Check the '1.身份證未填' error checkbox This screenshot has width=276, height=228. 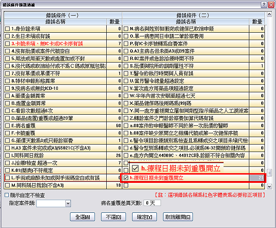tap(7, 29)
